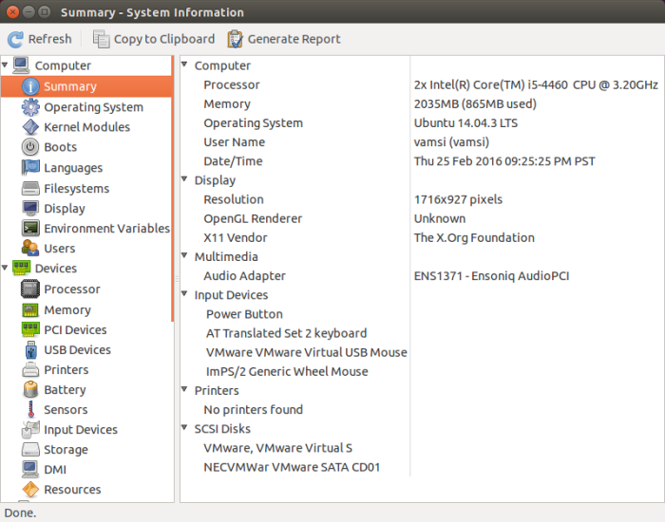Click the Copy to Clipboard icon
The width and height of the screenshot is (665, 522).
(x=101, y=39)
